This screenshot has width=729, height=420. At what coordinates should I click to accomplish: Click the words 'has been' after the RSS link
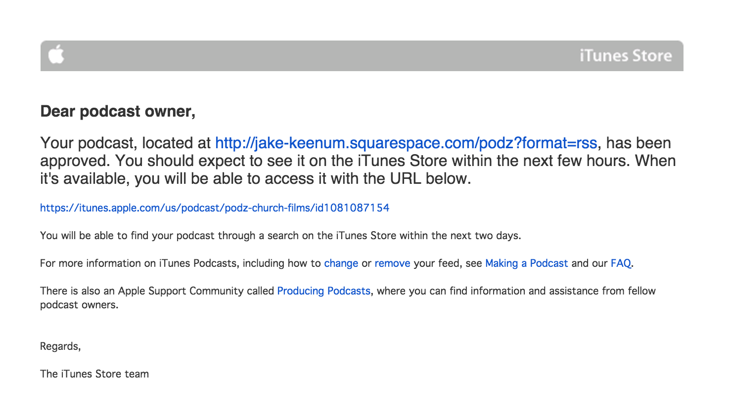[x=638, y=143]
